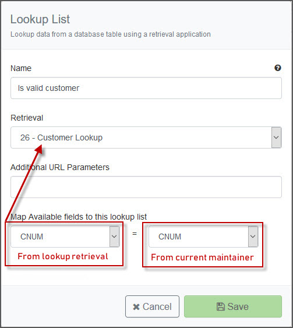Click the arrow on current maintainer CNUM field
Screen dimensions: 293x328
[x=253, y=237]
